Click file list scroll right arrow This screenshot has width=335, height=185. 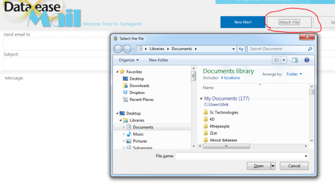306,146
